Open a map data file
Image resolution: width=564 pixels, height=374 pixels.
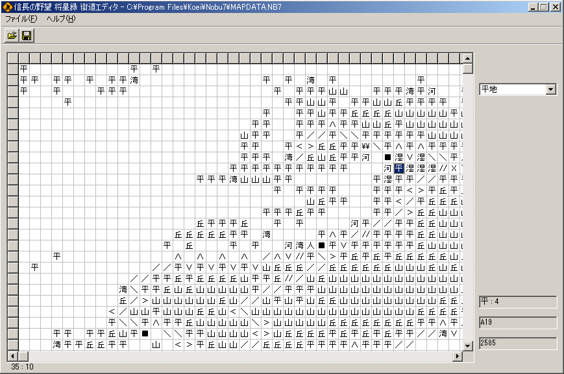[12, 36]
